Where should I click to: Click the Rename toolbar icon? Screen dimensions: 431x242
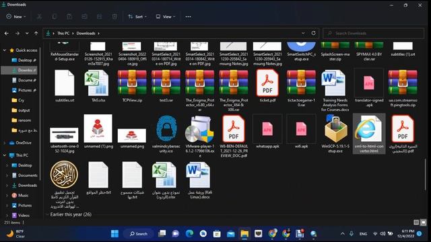pos(84,17)
